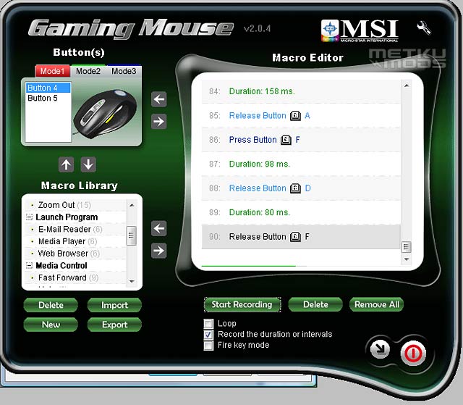Click the Macro Editor scrollbar up arrow

pos(407,85)
